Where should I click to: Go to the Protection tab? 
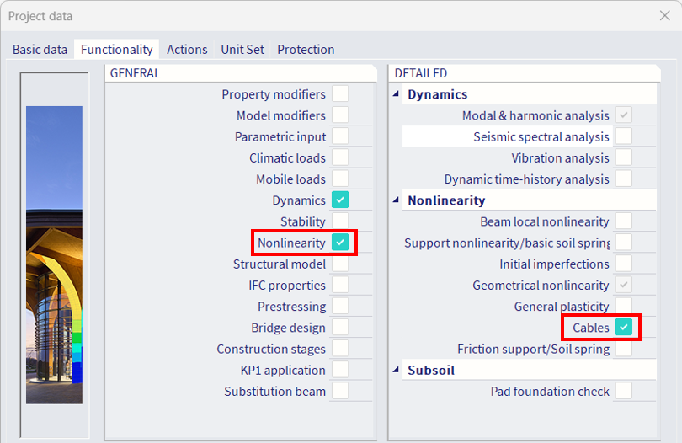[306, 49]
